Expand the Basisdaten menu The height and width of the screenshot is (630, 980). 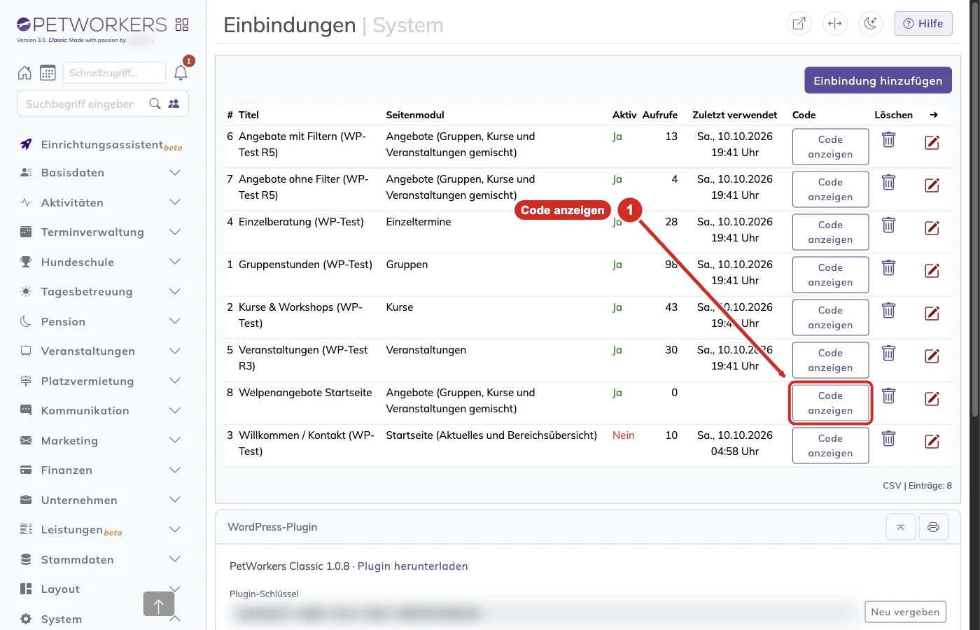click(101, 173)
